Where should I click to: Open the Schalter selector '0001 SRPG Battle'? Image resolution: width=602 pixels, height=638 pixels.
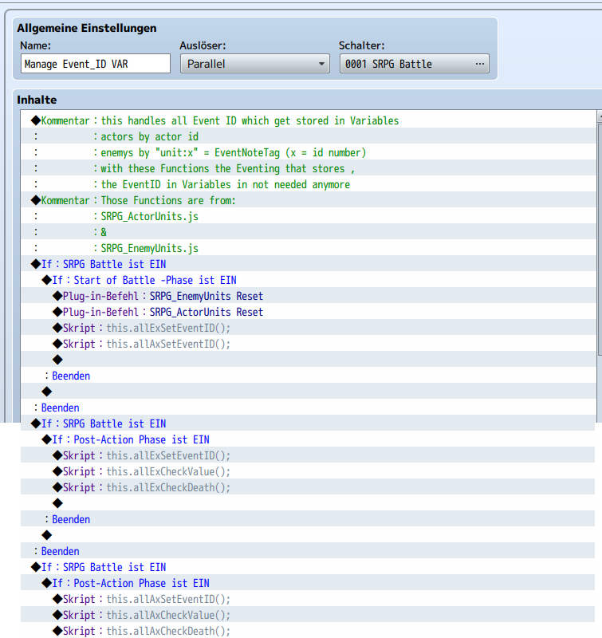click(415, 64)
